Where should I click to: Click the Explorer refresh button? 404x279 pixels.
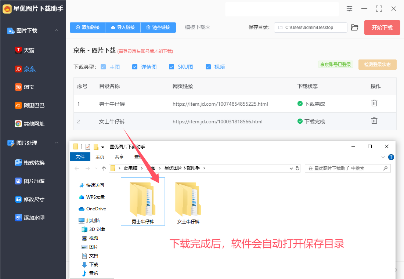click(297, 168)
